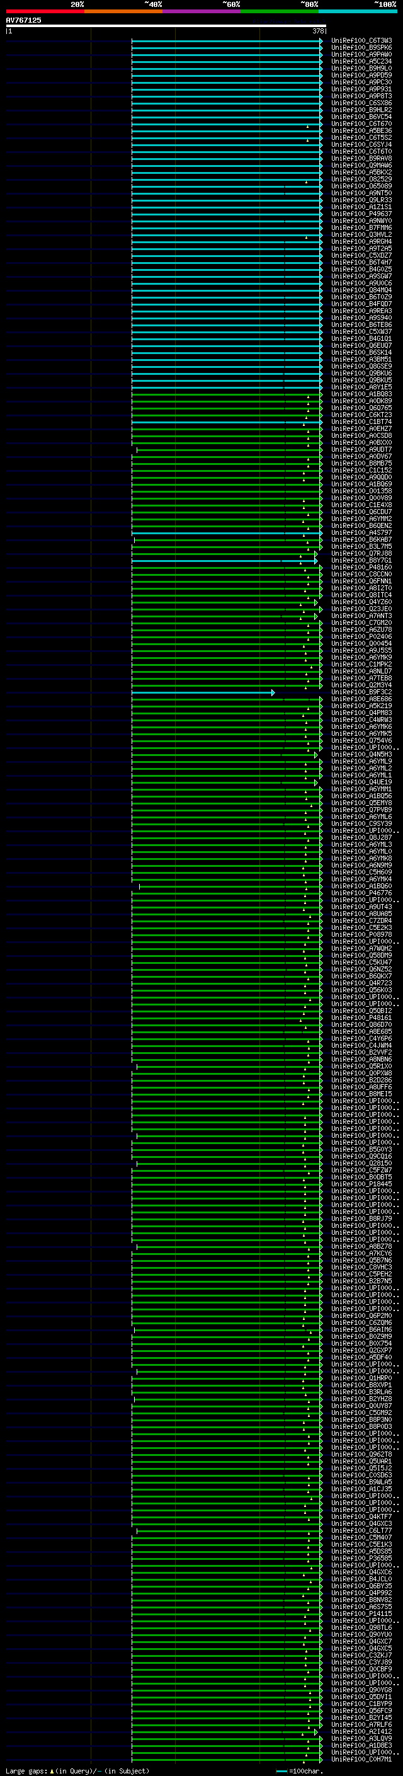This screenshot has width=403, height=1776.
Task: Select hit label UniRef100_C7GM20
Action: click(x=361, y=622)
